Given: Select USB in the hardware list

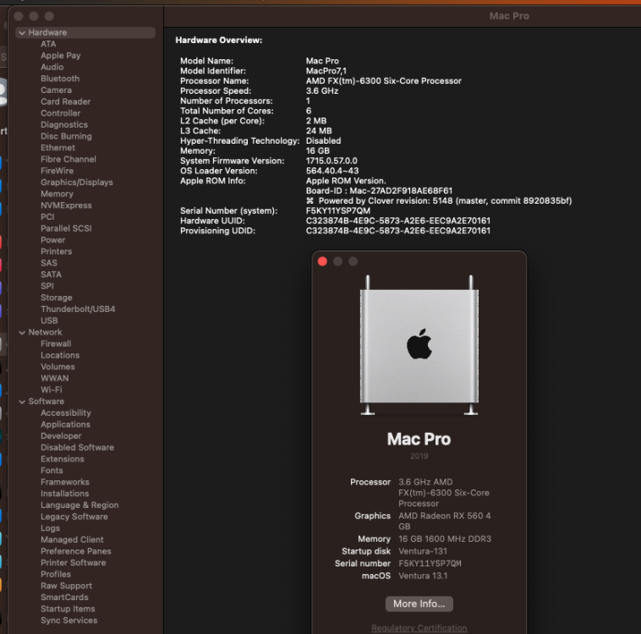Looking at the screenshot, I should (49, 320).
